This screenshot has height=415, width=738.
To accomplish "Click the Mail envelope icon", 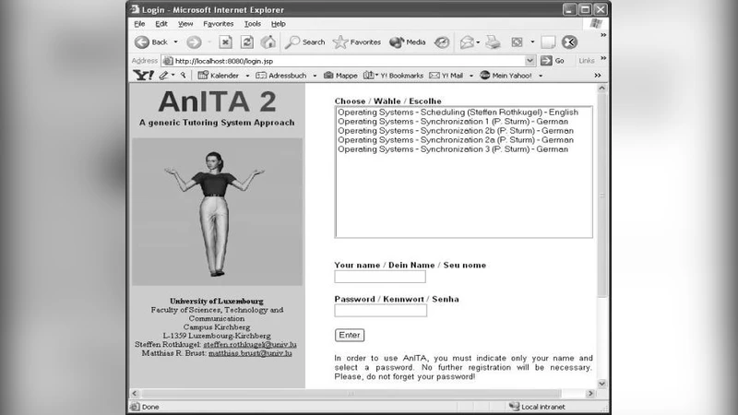I will (x=467, y=42).
